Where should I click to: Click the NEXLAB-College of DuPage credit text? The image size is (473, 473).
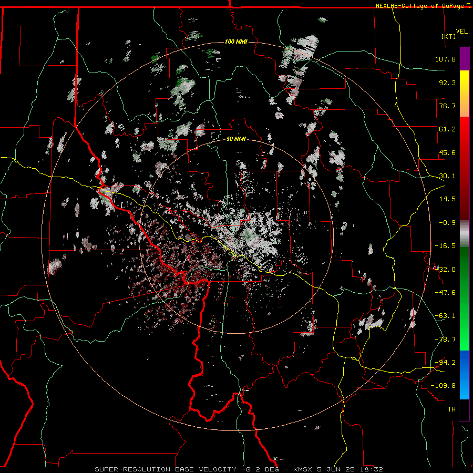(x=419, y=6)
